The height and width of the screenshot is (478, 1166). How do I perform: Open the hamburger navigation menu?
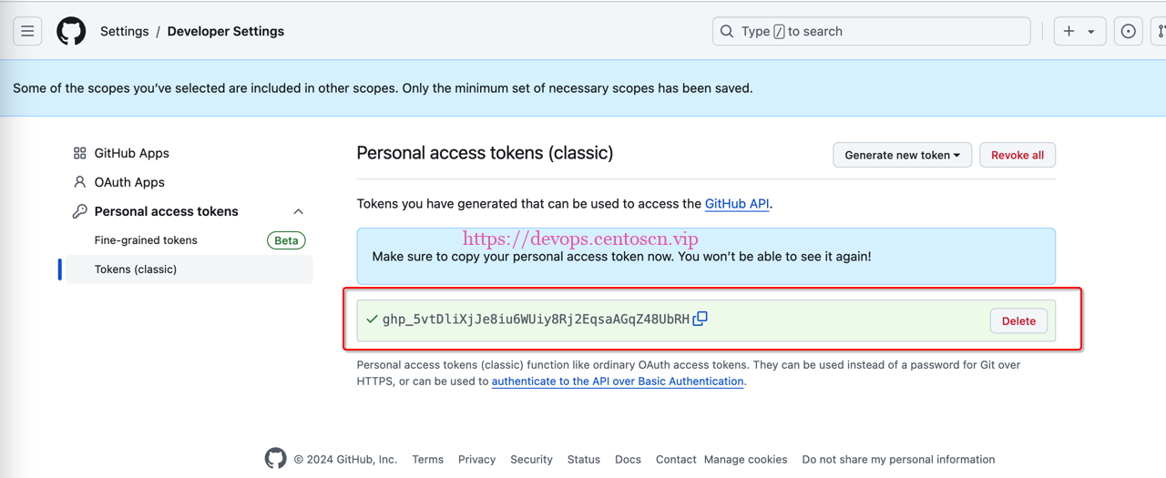pyautogui.click(x=27, y=31)
